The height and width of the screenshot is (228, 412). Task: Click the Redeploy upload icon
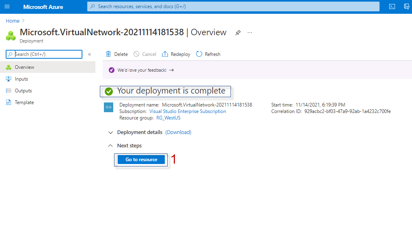165,54
